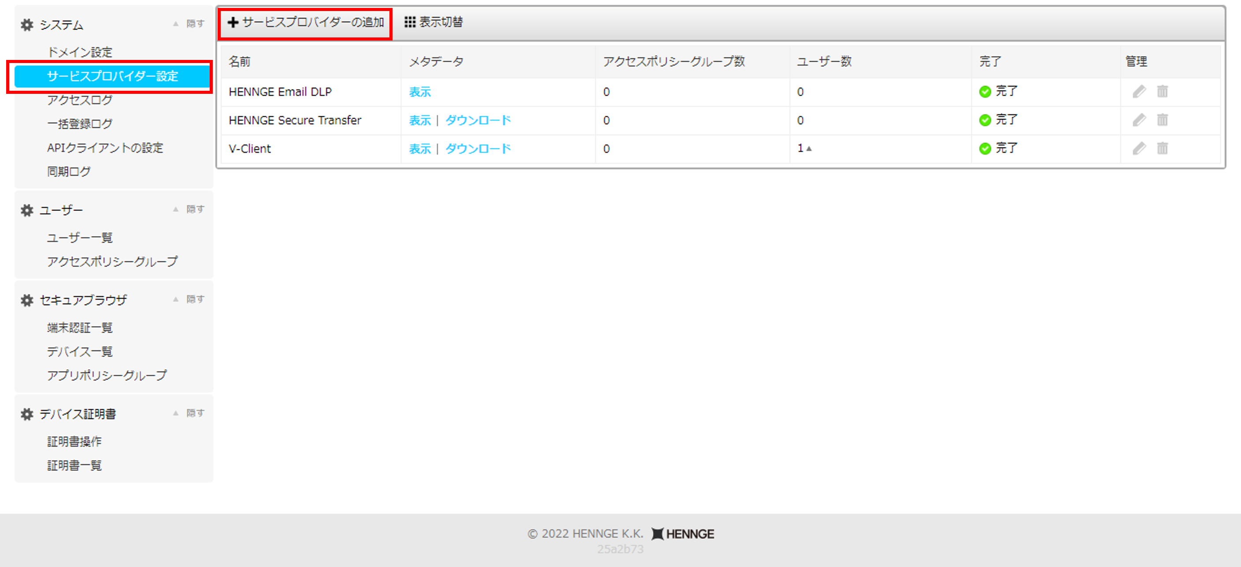
Task: Collapse the ユーザー section with 隠す
Action: pos(189,209)
